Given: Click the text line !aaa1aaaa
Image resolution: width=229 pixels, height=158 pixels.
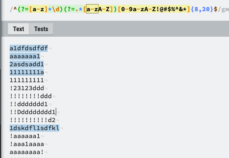Looking at the screenshot, I should [27, 144].
